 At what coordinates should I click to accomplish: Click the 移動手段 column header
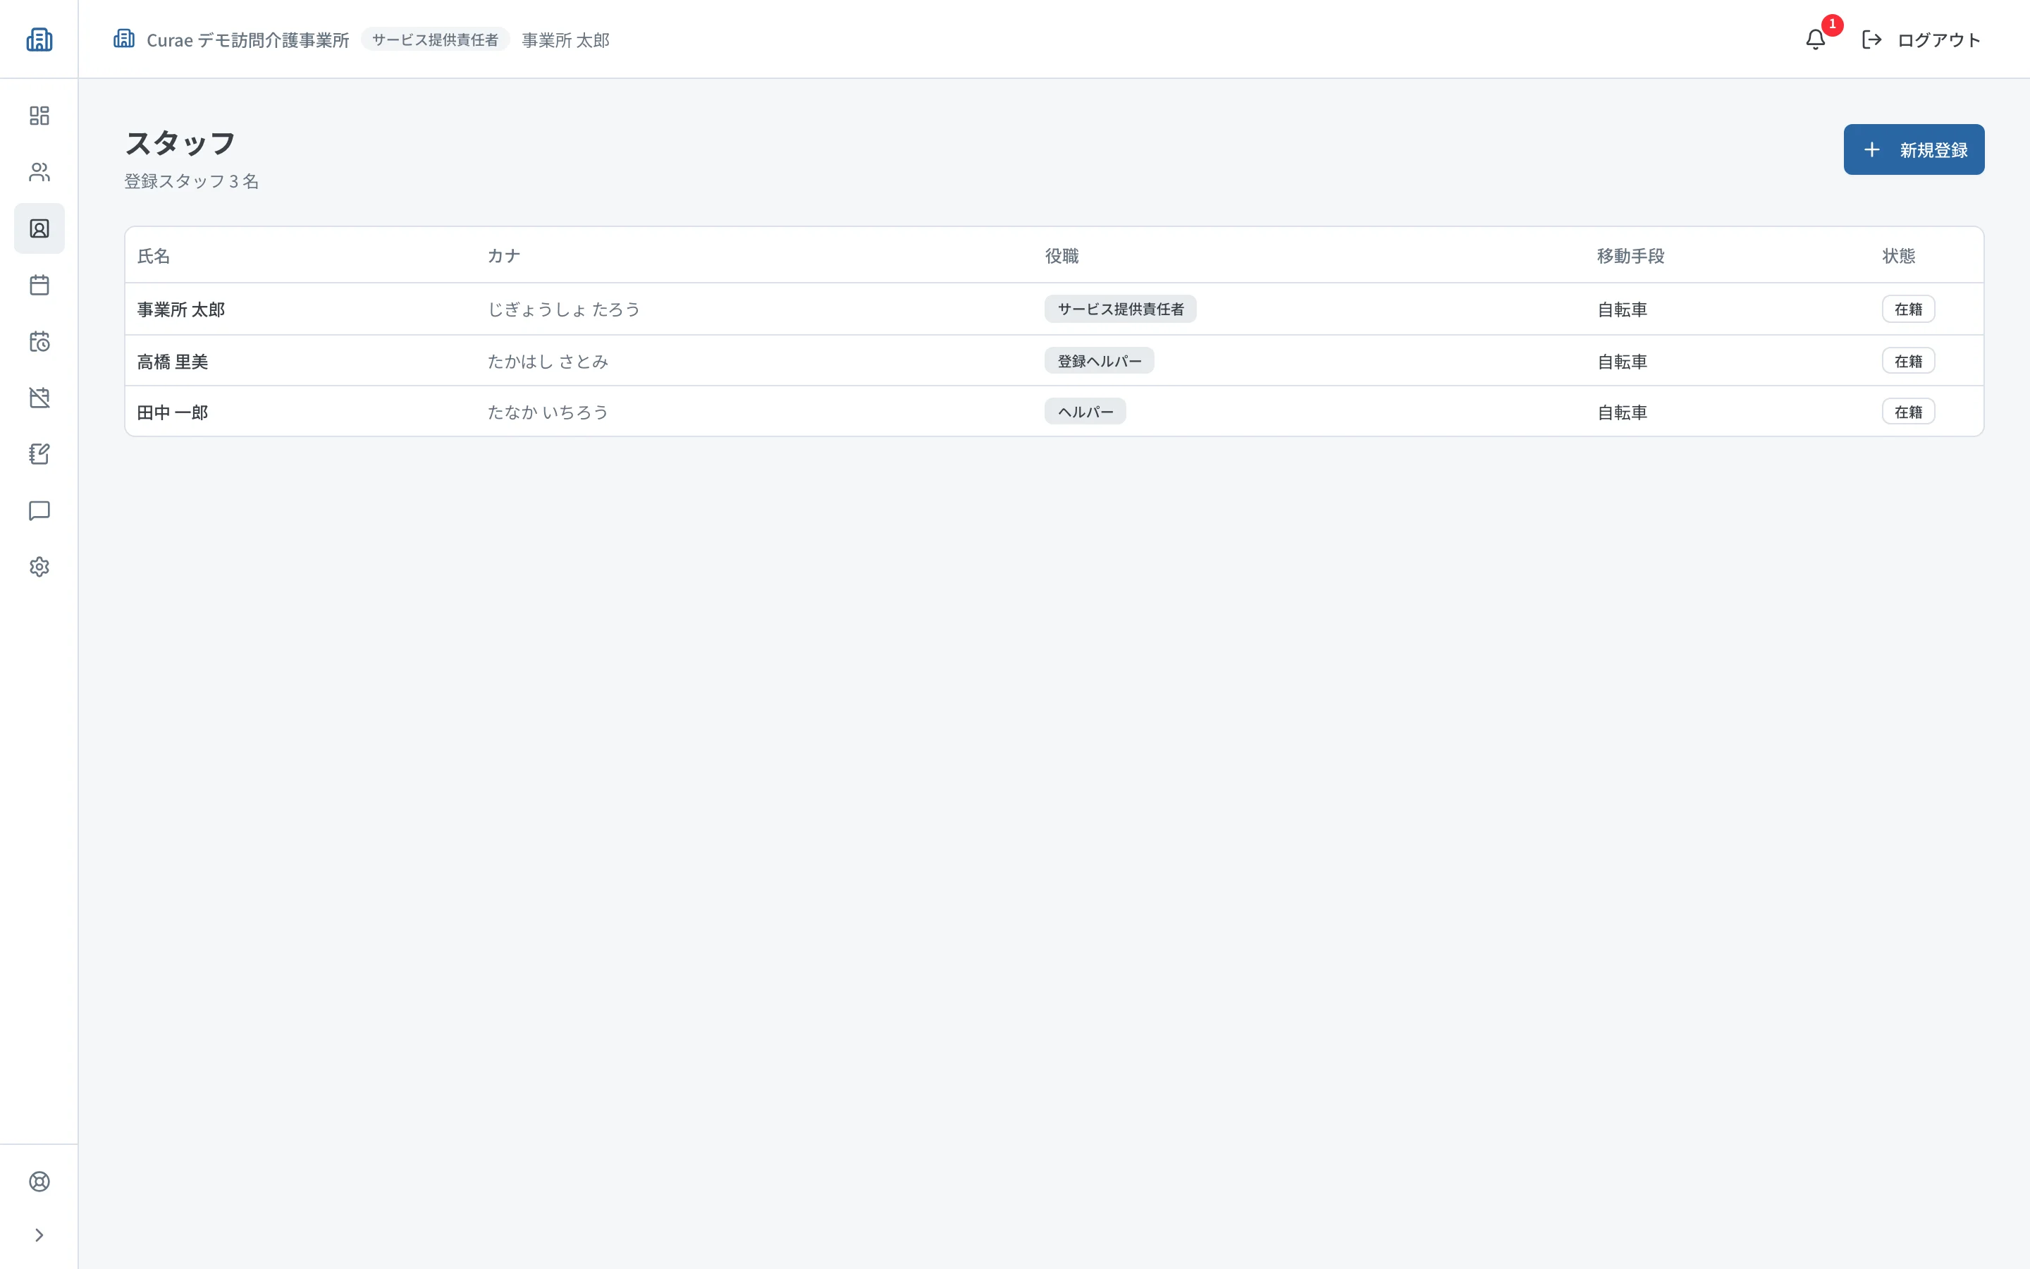coord(1631,256)
